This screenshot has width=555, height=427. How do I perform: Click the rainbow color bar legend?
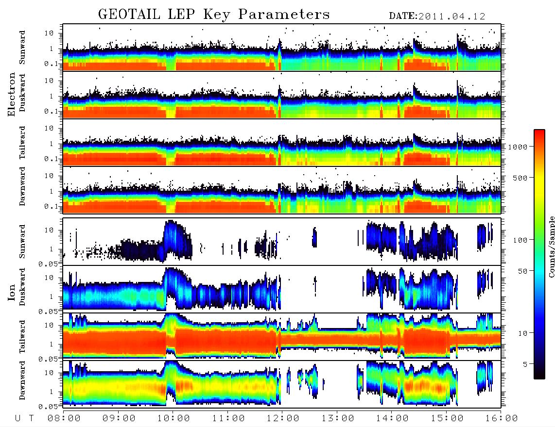(x=539, y=254)
